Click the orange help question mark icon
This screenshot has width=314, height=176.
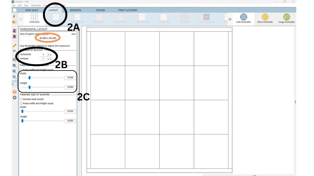click(x=14, y=92)
